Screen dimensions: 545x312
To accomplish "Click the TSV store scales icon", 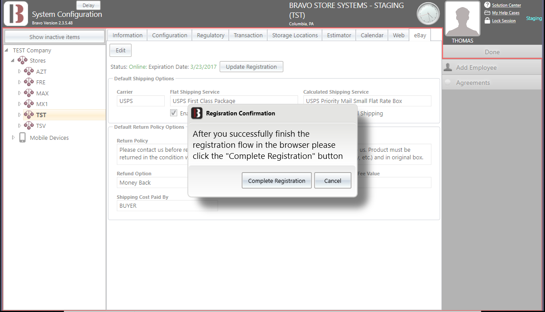I will click(29, 125).
